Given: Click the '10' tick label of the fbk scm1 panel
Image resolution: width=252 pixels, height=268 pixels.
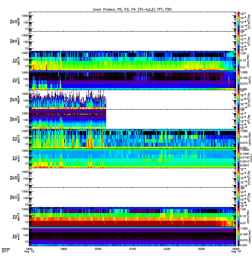Looking at the screenshot, I should pyautogui.click(x=27, y=242).
